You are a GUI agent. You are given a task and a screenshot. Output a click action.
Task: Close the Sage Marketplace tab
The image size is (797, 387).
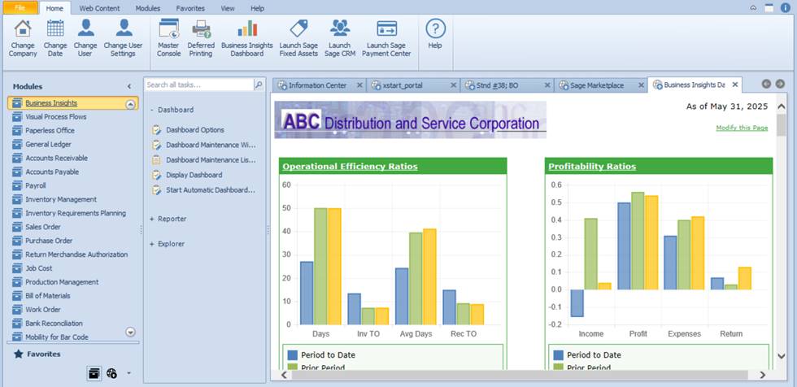(x=641, y=85)
